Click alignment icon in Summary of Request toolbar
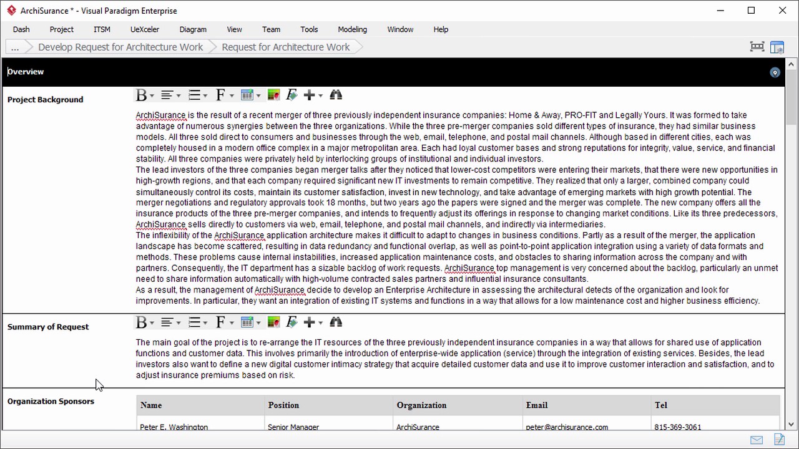 point(167,322)
